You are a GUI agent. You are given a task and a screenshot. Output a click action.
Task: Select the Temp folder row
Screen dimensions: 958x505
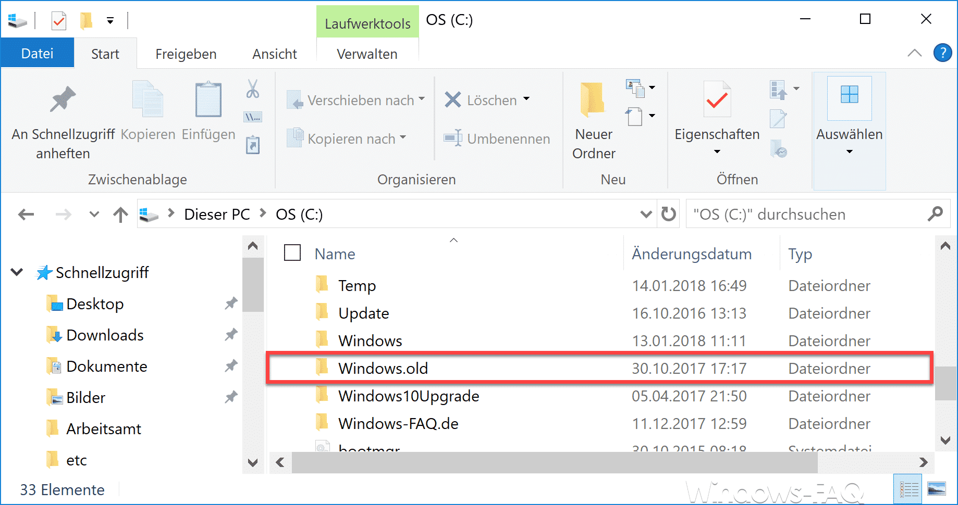[x=599, y=285]
